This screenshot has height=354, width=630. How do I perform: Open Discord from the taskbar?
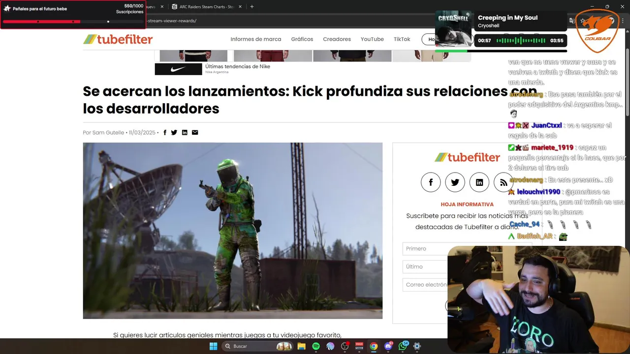point(388,346)
